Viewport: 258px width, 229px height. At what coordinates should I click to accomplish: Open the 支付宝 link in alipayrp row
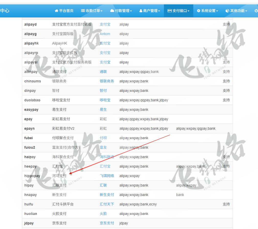coord(105,53)
